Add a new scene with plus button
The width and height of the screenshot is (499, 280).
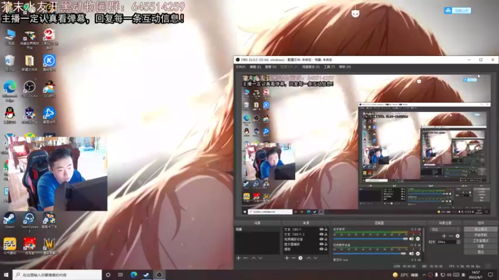click(238, 258)
